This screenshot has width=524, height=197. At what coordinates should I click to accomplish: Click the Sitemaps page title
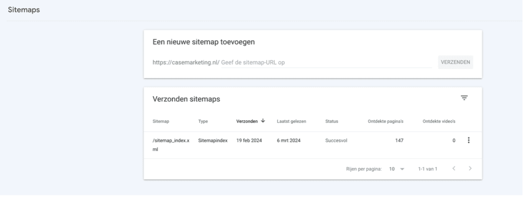click(24, 10)
